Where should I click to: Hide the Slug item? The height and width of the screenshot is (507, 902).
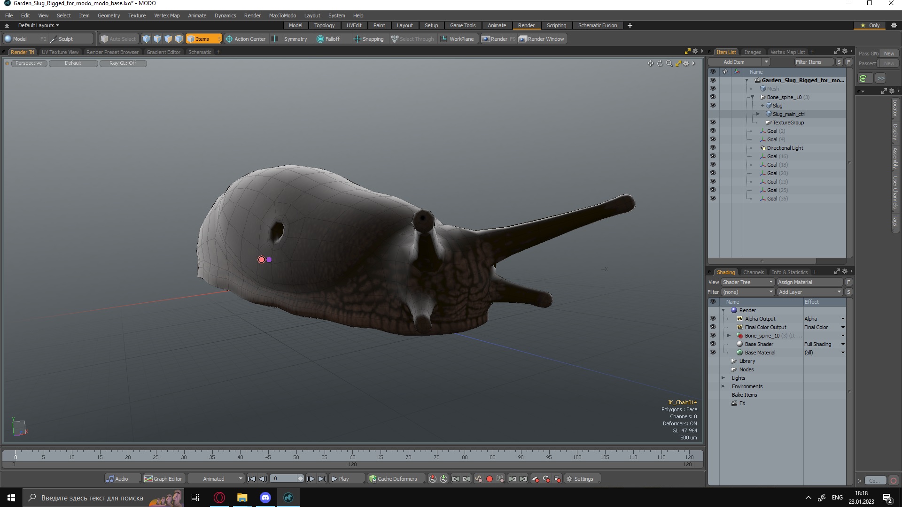pyautogui.click(x=713, y=106)
